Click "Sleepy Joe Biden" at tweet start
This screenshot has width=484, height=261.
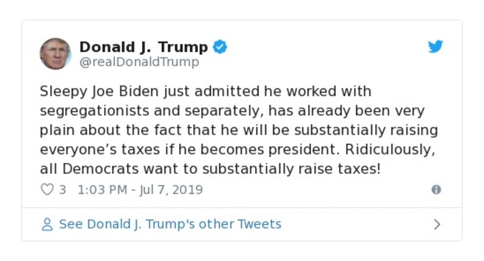point(87,91)
